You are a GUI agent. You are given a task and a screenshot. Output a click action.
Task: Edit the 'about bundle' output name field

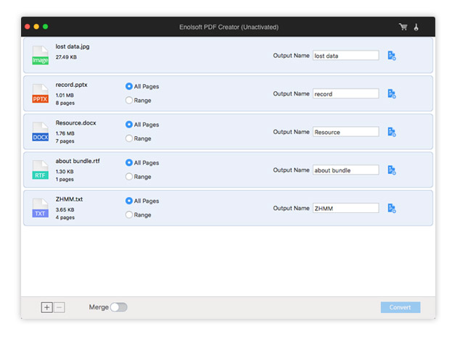345,170
